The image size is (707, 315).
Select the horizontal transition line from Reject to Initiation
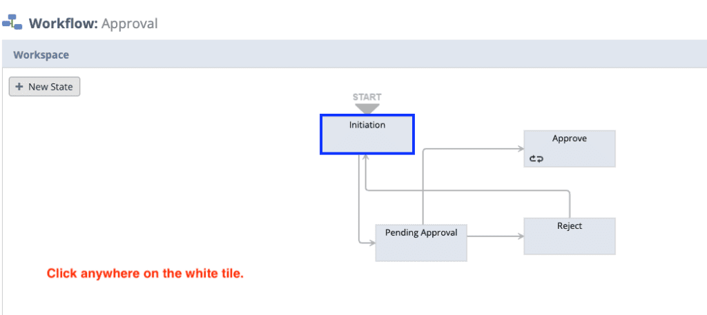[467, 190]
